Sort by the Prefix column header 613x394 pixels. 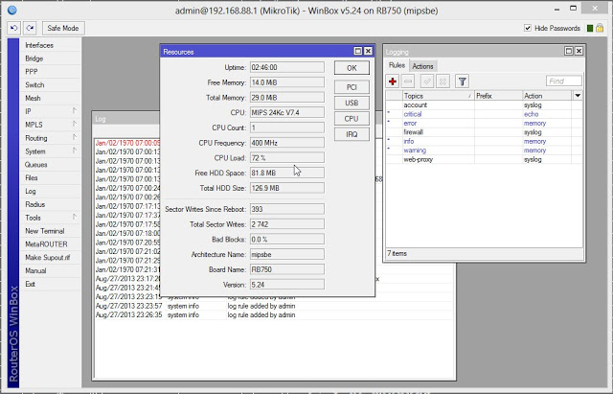[x=498, y=96]
